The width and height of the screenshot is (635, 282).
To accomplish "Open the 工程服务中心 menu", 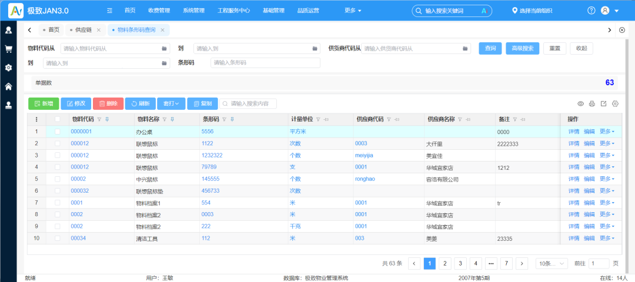I will [x=233, y=11].
